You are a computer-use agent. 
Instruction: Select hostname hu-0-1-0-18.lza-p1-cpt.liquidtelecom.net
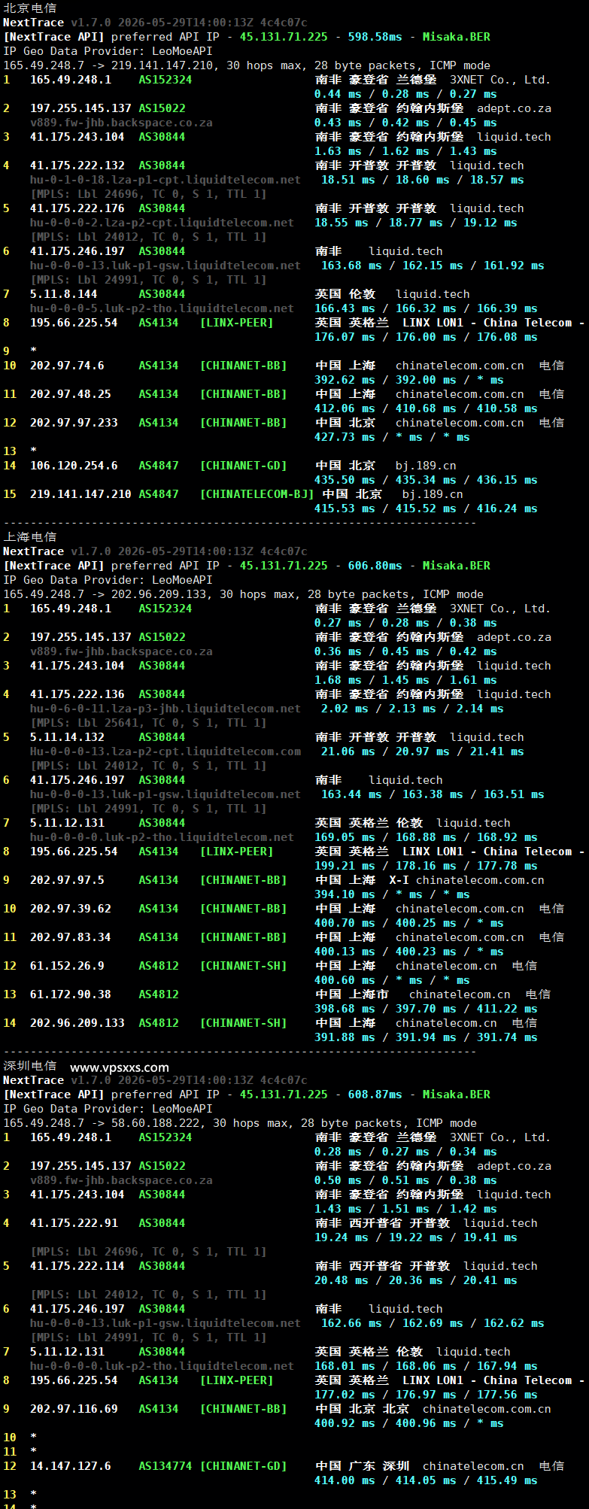165,180
